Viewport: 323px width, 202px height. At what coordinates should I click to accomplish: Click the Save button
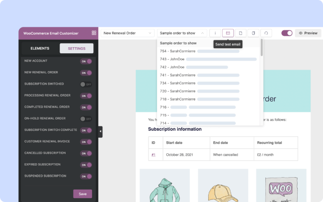point(82,194)
